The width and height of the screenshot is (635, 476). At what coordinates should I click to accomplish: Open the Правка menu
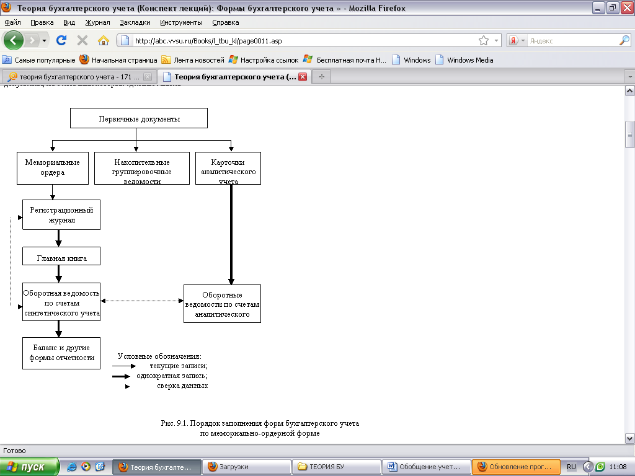[42, 22]
